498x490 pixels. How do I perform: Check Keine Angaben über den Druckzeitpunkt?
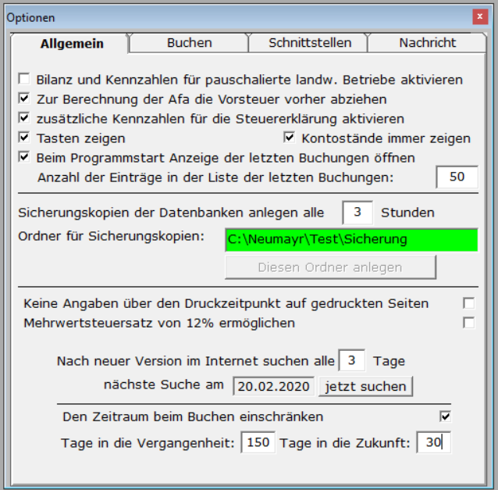469,303
